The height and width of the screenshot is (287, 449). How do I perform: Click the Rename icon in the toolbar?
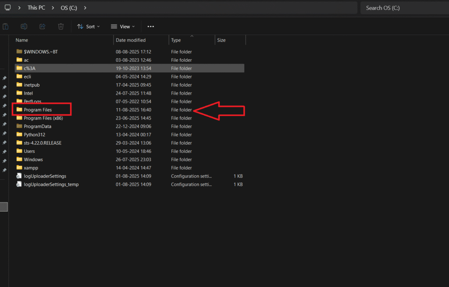[x=24, y=27]
